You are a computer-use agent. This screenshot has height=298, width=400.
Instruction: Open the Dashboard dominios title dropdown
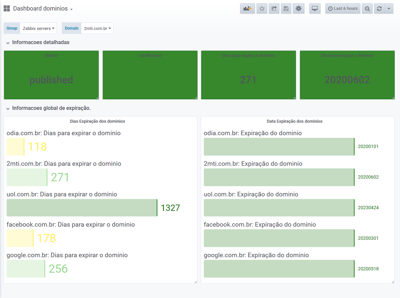tap(43, 9)
